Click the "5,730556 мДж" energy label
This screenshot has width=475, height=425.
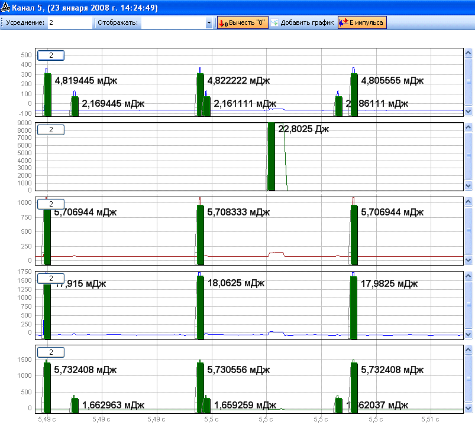coord(238,370)
